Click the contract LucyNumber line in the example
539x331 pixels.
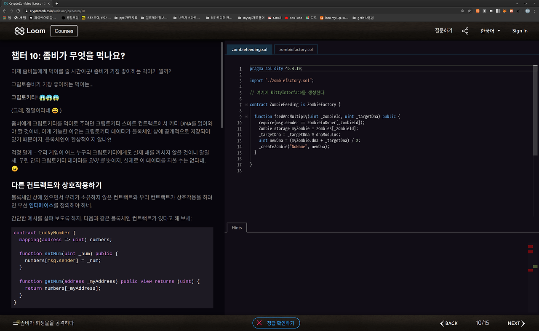point(45,232)
